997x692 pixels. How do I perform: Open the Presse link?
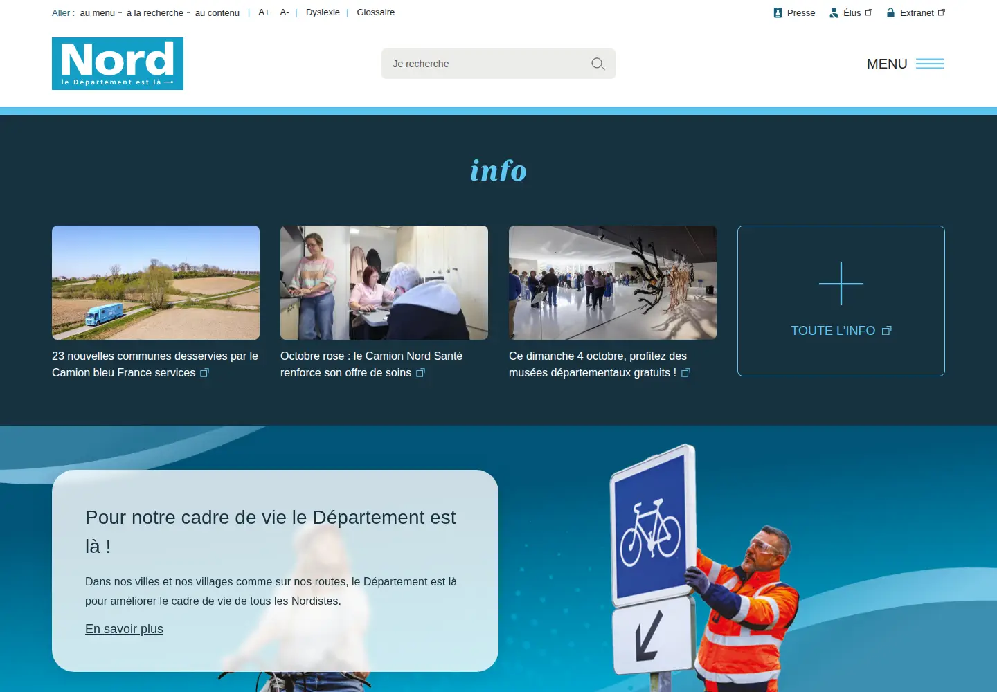coord(801,13)
